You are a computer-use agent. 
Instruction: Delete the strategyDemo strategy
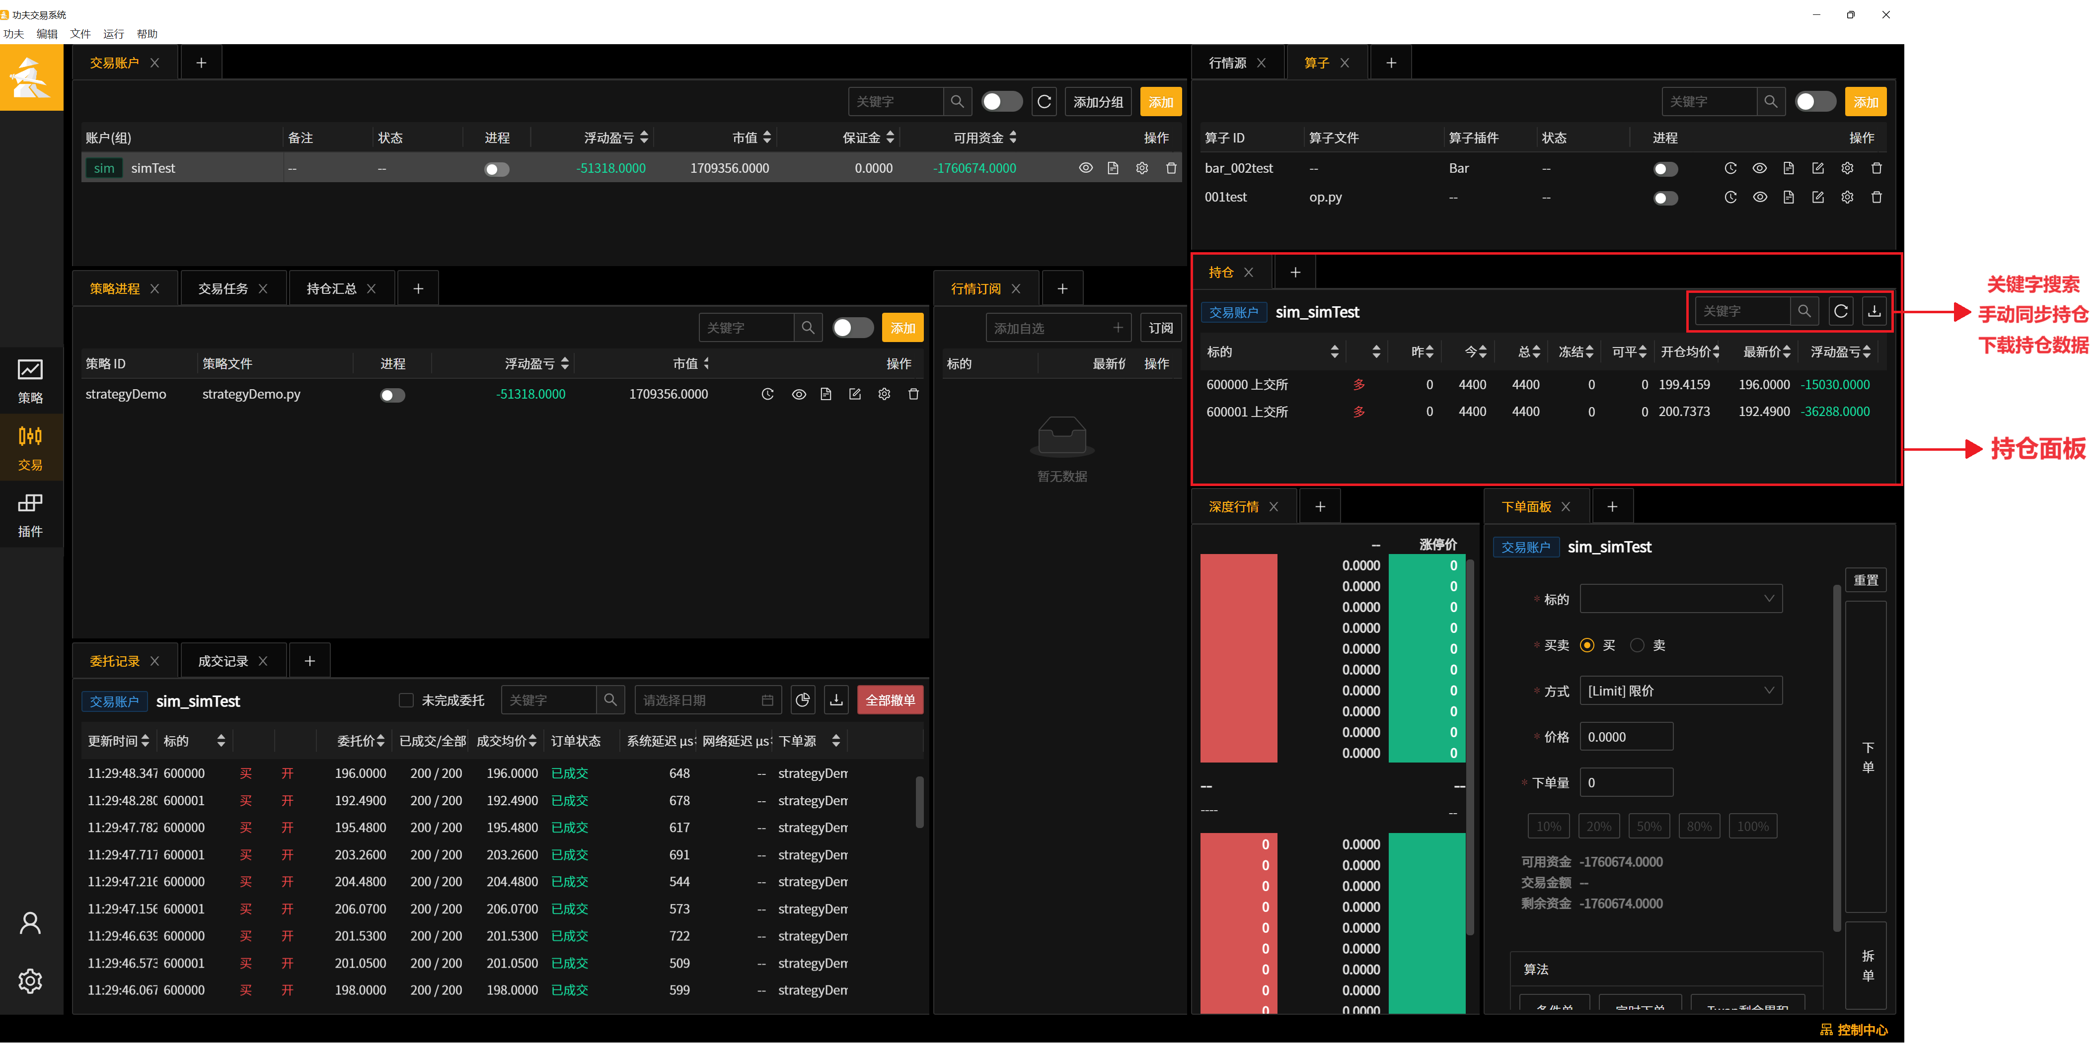click(914, 395)
